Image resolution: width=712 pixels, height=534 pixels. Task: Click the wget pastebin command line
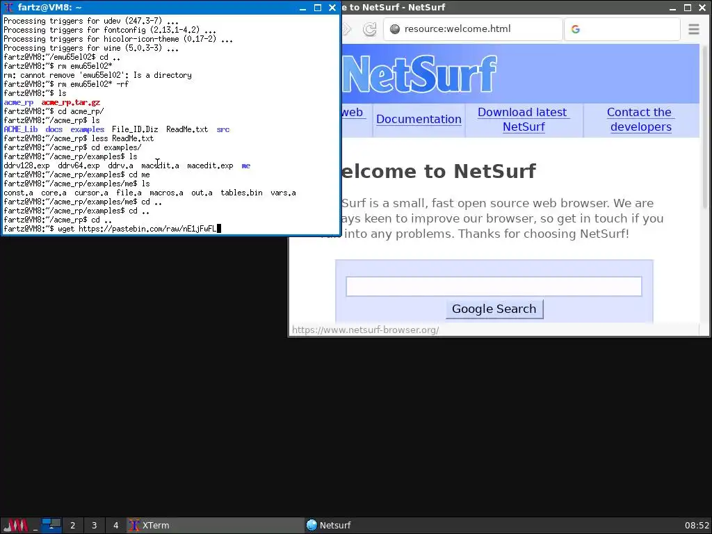112,229
